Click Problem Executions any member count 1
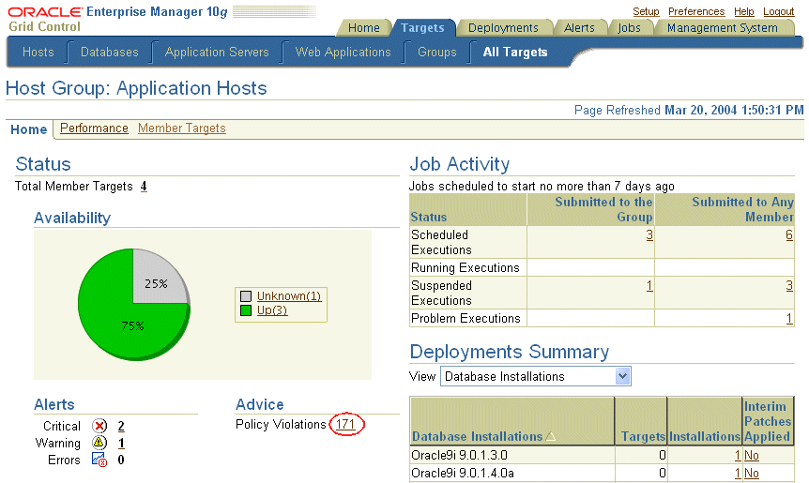The height and width of the screenshot is (483, 809). coord(789,319)
